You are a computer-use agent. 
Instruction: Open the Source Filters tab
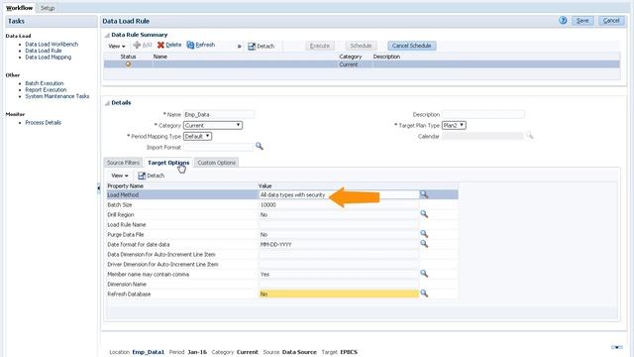(x=123, y=163)
